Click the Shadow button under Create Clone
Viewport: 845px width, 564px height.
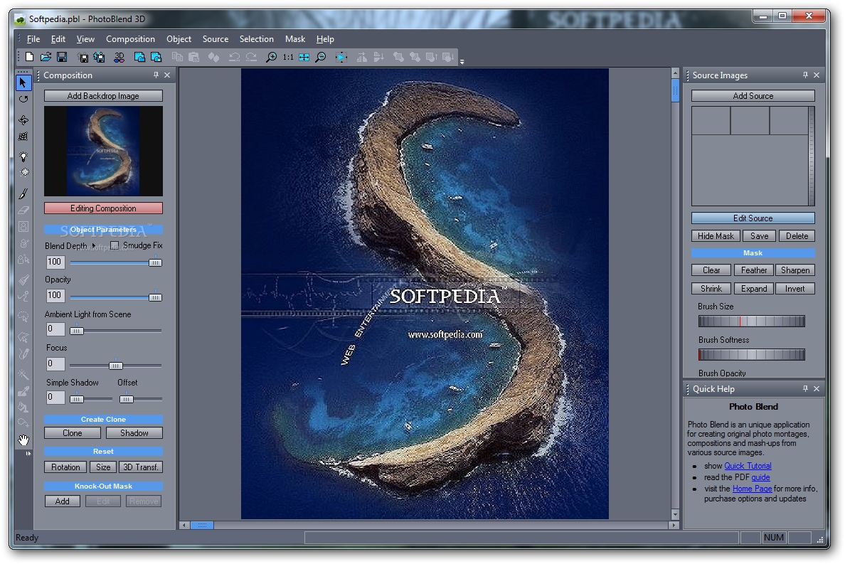click(x=134, y=432)
